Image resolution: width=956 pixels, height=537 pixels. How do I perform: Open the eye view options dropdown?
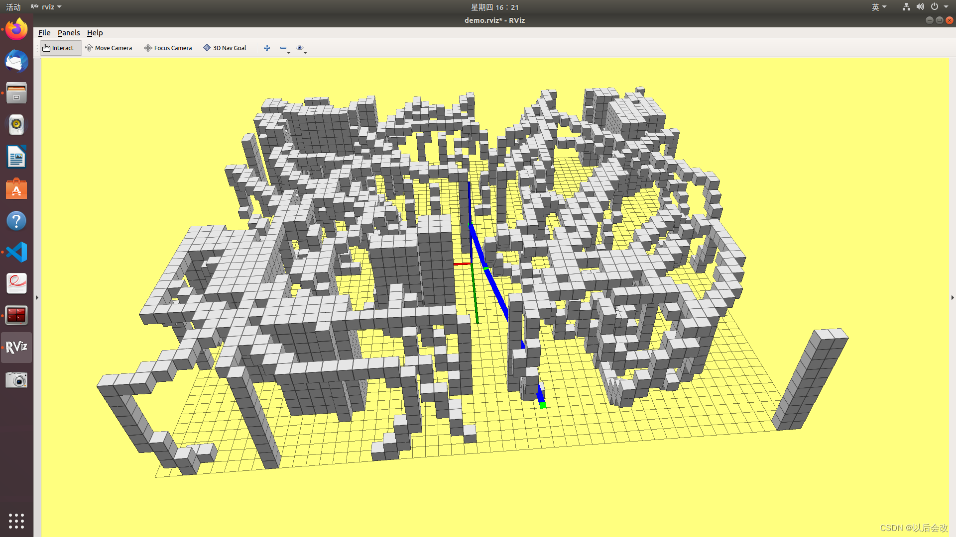pos(301,48)
